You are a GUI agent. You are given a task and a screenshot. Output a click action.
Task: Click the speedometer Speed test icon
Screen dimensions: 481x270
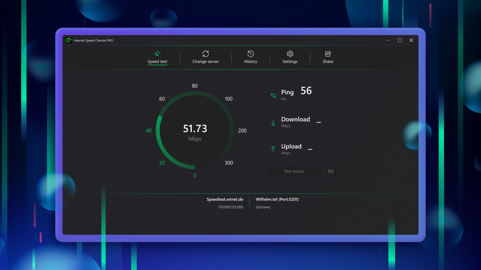point(157,54)
